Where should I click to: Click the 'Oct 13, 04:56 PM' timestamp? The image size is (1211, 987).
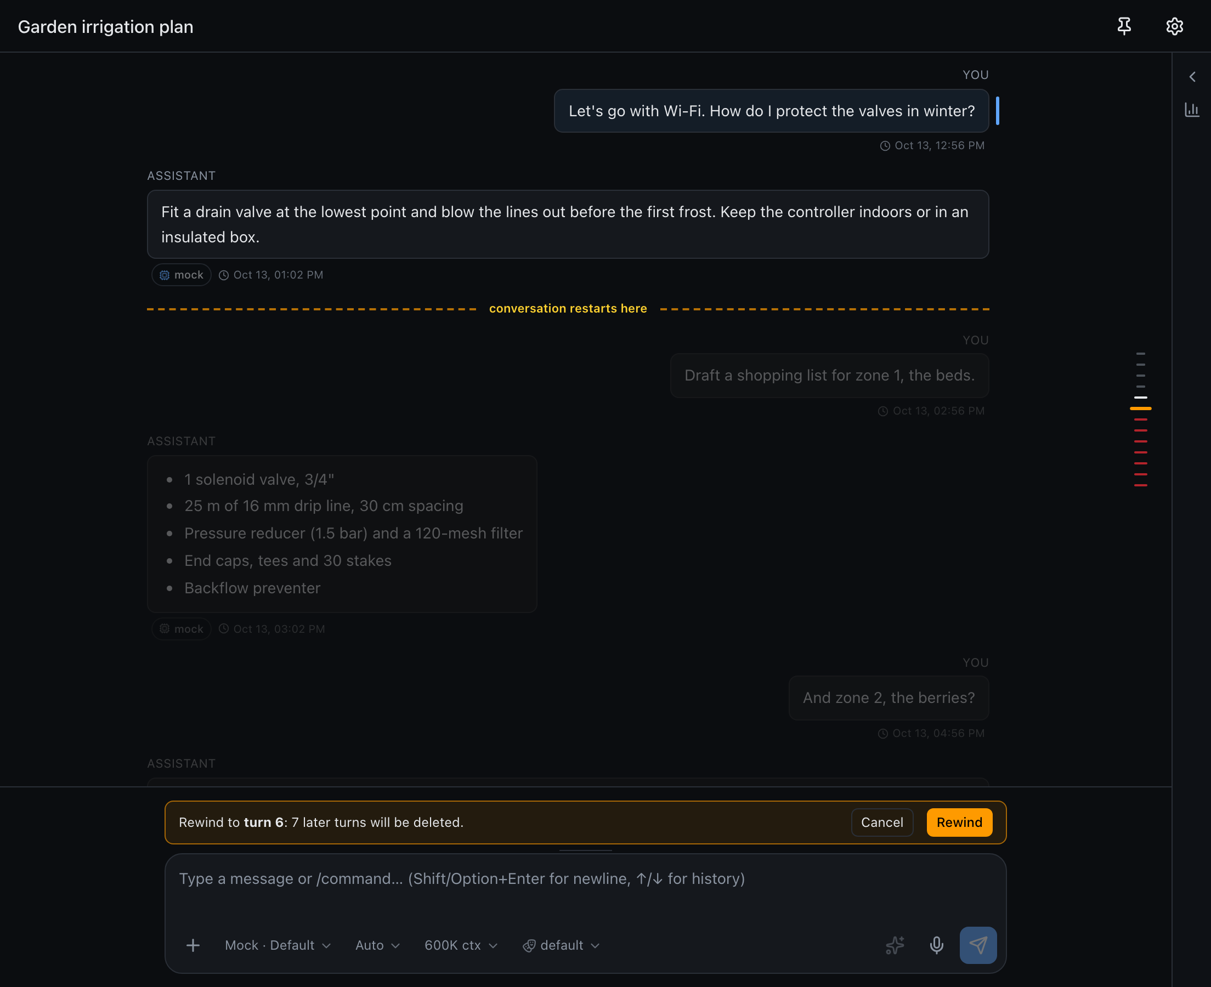pyautogui.click(x=931, y=733)
